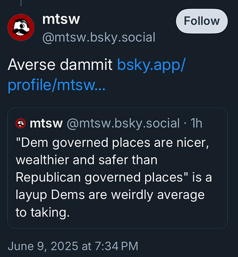Click the 'layup Dems are weirdly average' line
Screen dimensions: 238x257
[110, 195]
